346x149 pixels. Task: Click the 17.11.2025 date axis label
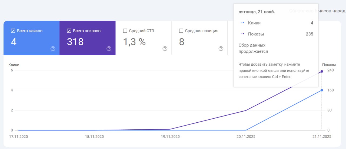(x=19, y=137)
